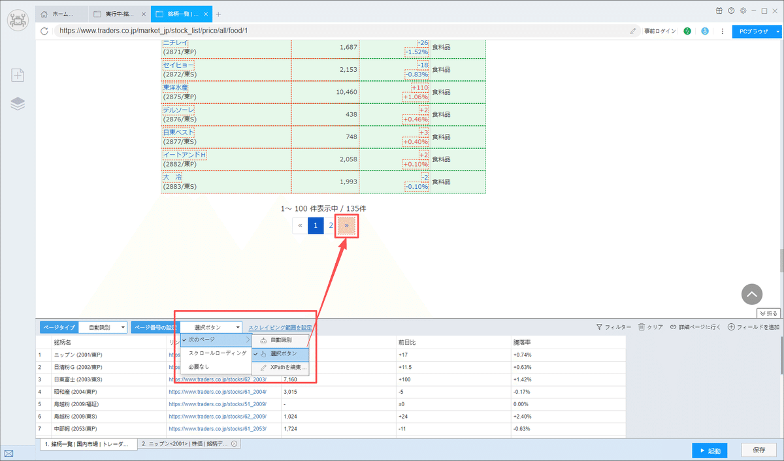The width and height of the screenshot is (784, 461).
Task: Reload the page with the refresh icon
Action: [x=44, y=31]
